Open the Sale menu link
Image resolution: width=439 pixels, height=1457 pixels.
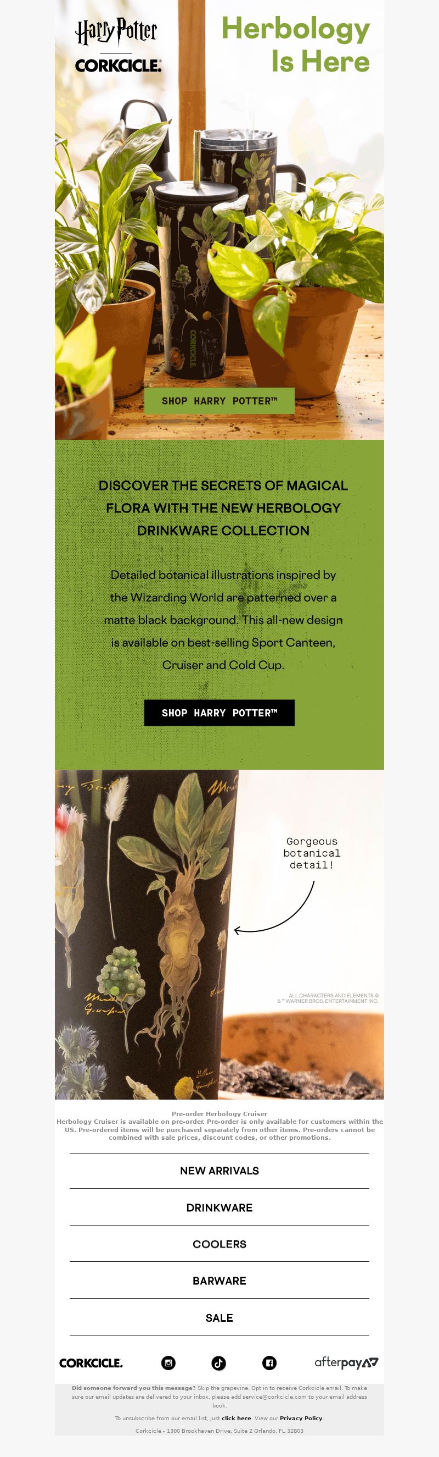coord(219,1318)
